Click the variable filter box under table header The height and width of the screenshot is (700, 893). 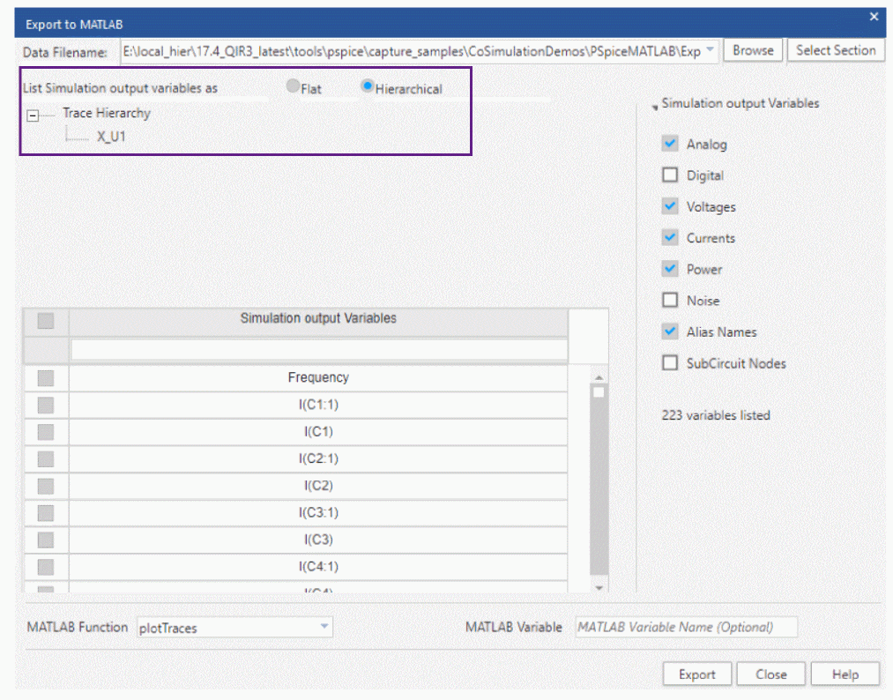[x=319, y=350]
